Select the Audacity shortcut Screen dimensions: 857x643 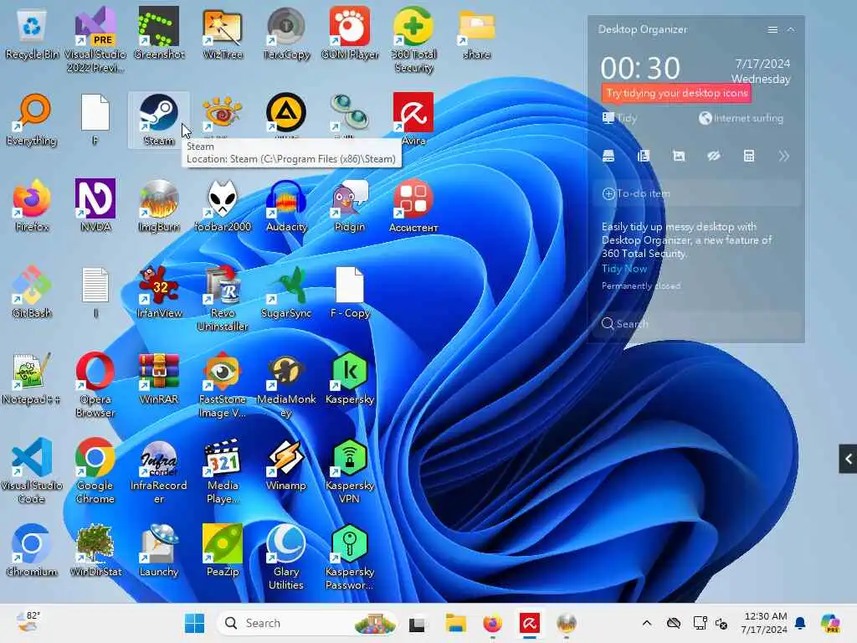click(286, 206)
